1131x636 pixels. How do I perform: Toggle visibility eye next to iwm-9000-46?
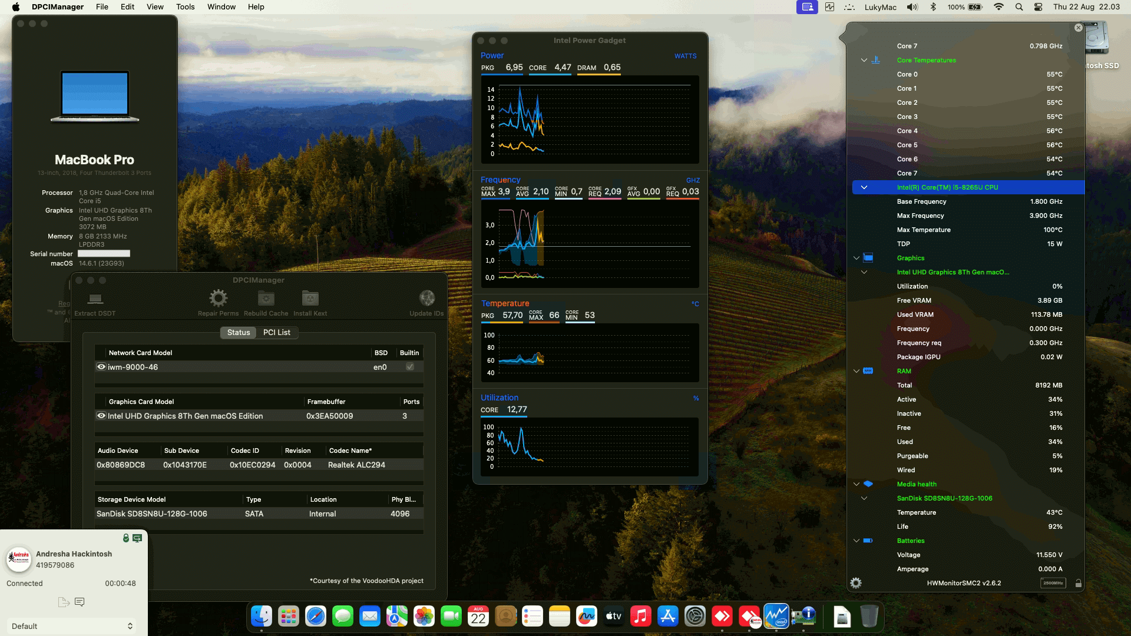pos(100,366)
